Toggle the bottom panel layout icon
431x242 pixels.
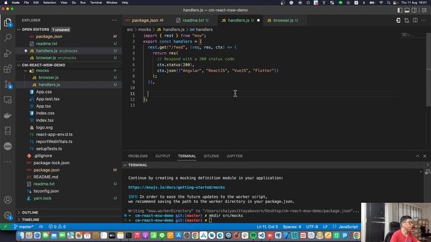click(407, 10)
